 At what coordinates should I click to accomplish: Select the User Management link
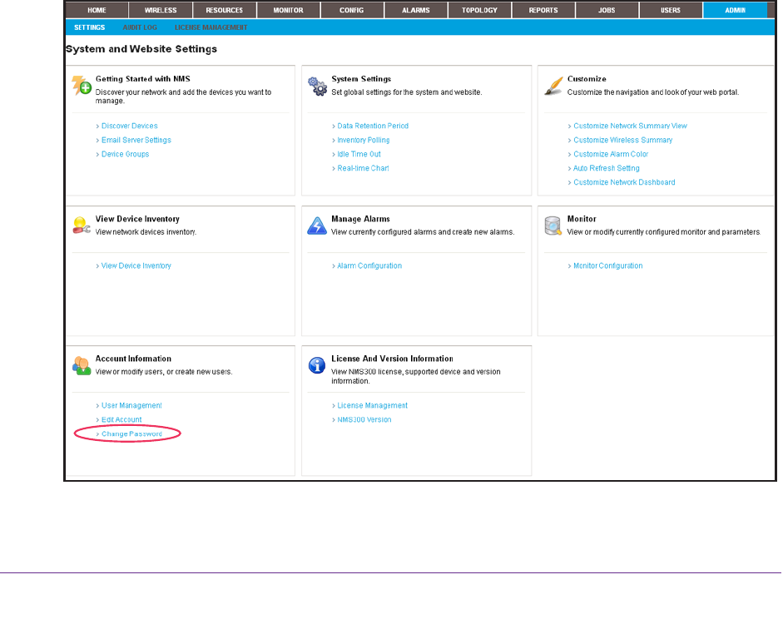(x=131, y=405)
